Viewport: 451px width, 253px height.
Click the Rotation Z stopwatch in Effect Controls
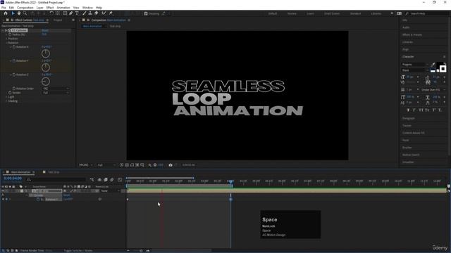coord(14,74)
